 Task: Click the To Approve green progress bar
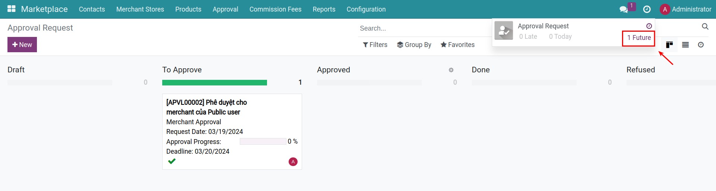(214, 82)
